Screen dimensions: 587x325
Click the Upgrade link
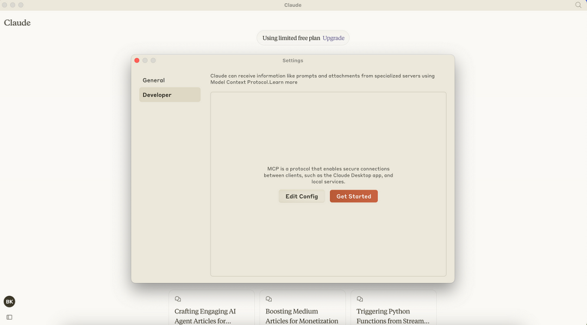point(334,38)
